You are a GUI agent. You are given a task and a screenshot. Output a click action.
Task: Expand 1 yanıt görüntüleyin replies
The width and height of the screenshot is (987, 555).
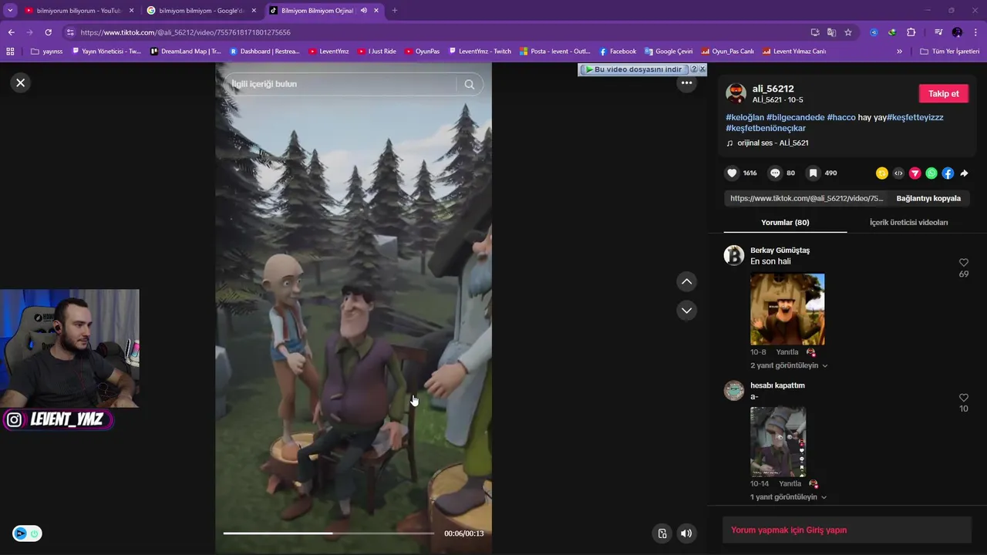tap(788, 497)
